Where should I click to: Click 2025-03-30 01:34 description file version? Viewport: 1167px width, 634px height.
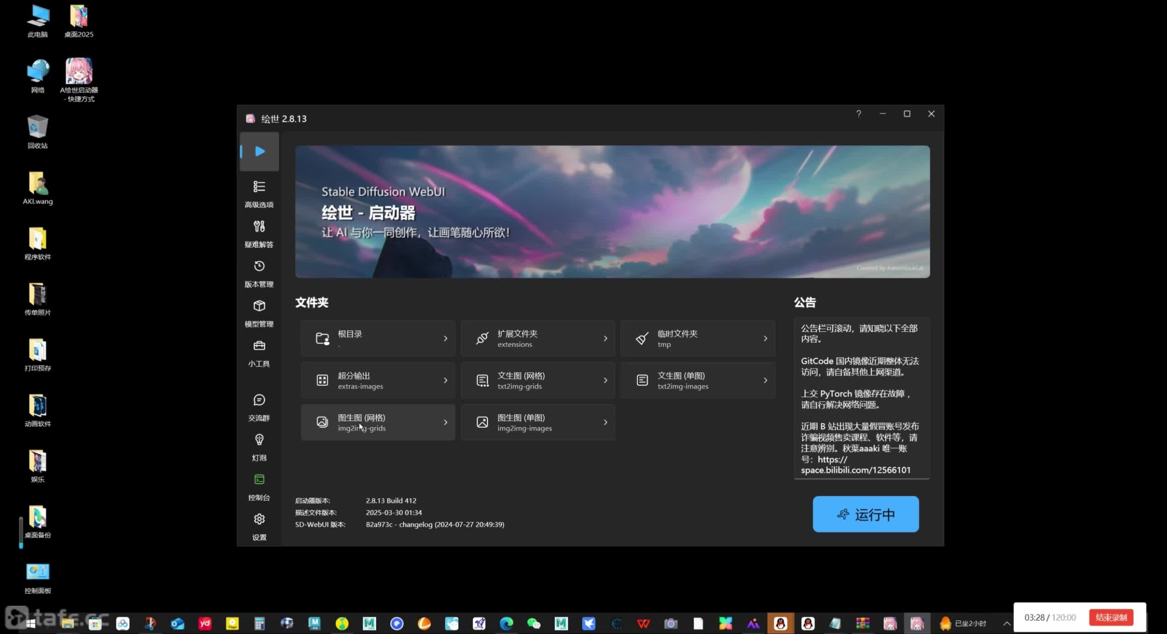coord(394,512)
